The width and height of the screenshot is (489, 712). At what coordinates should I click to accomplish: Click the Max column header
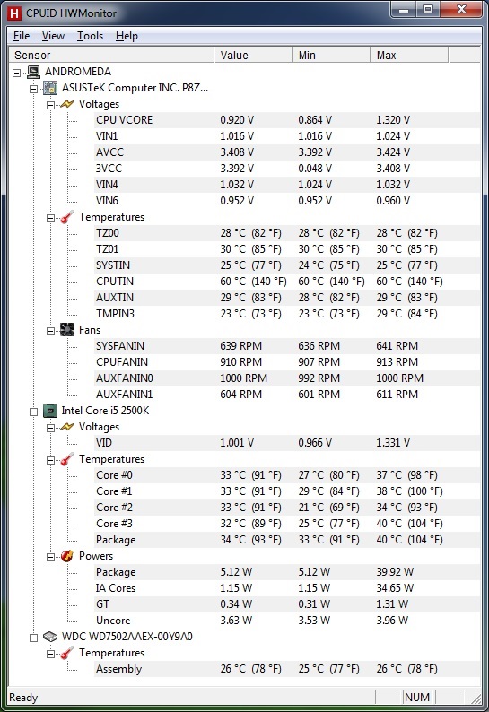[x=409, y=56]
